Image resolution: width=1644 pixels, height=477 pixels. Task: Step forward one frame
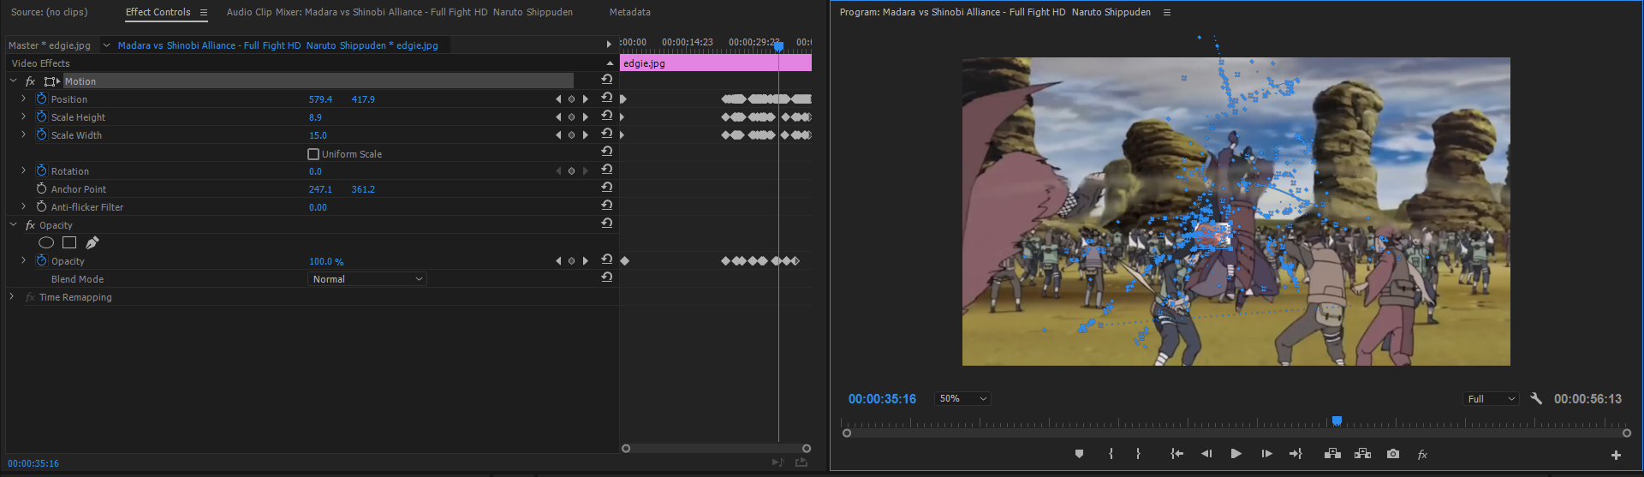[x=1266, y=454]
